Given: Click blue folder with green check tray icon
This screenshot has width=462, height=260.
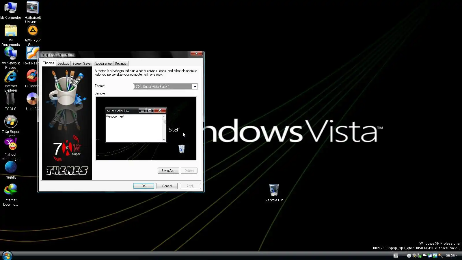Looking at the screenshot, I should pos(430,255).
